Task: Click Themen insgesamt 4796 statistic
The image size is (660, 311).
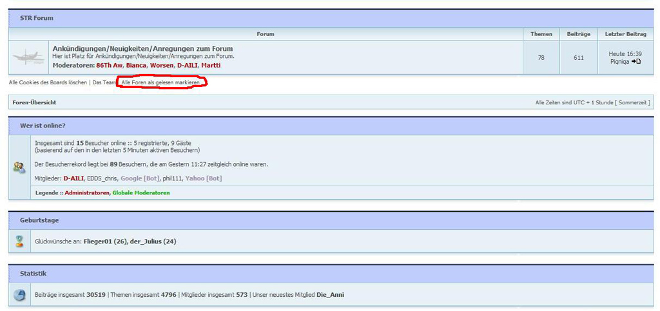Action: (x=144, y=295)
